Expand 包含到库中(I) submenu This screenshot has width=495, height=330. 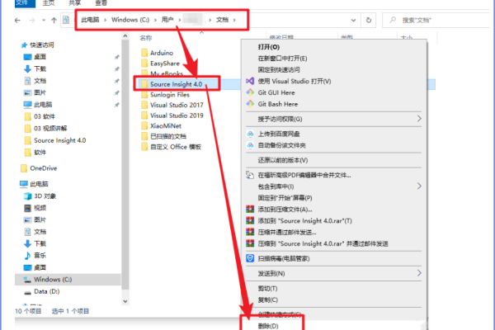[x=419, y=186]
